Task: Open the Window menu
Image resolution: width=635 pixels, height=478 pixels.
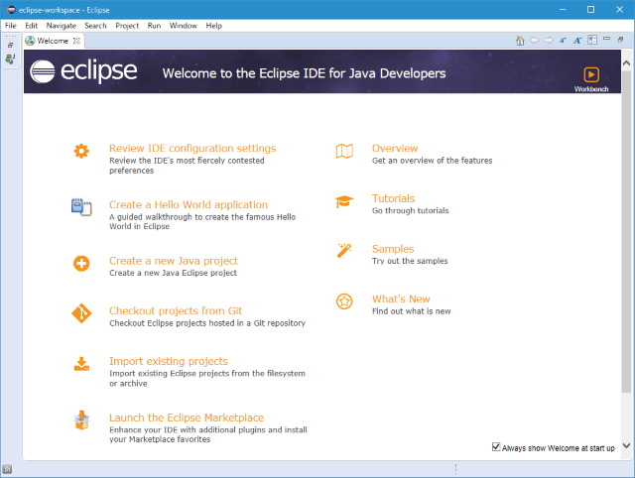Action: pos(183,26)
